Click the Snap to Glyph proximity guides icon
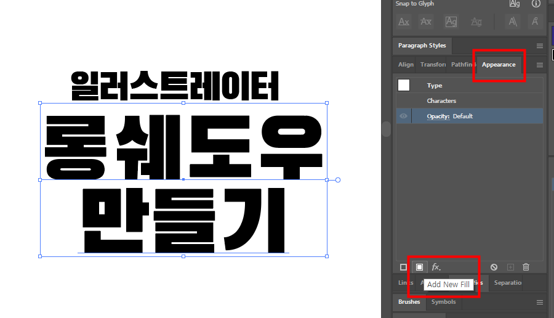 pos(476,22)
